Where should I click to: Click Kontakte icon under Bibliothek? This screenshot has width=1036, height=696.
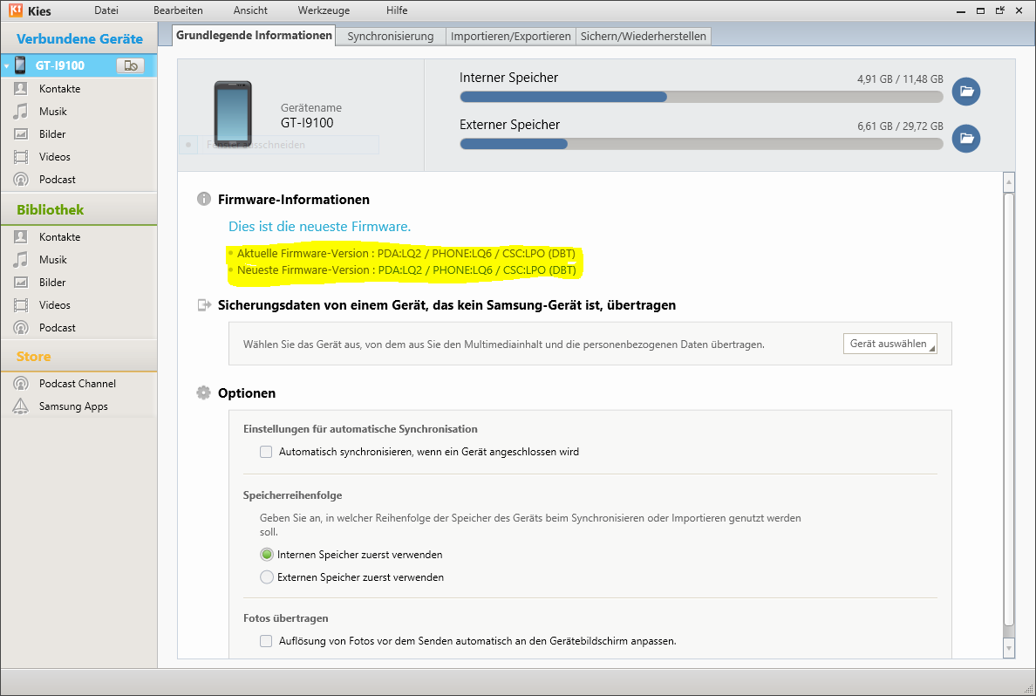tap(21, 236)
